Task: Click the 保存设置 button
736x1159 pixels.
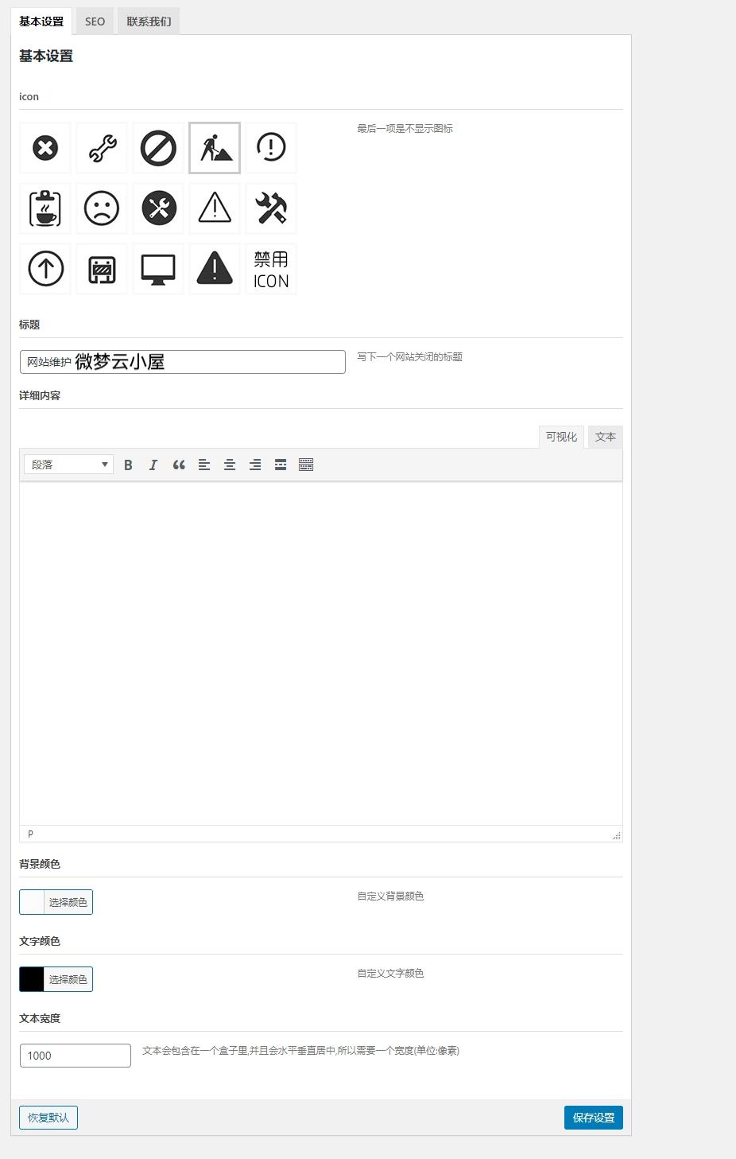Action: click(593, 1118)
